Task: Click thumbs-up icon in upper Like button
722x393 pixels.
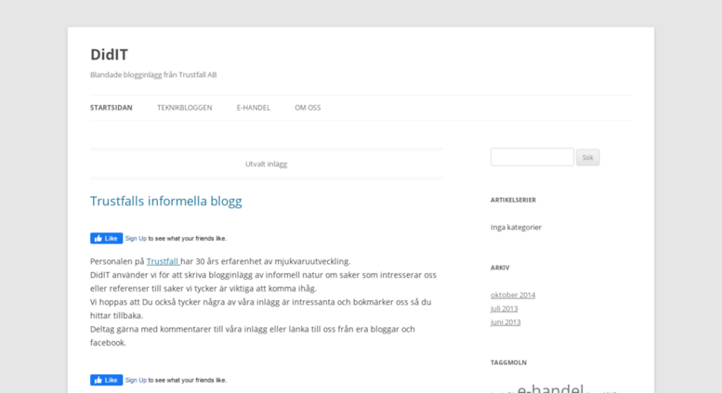Action: tap(98, 239)
